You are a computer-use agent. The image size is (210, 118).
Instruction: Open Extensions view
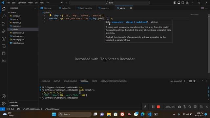pyautogui.click(x=4, y=39)
